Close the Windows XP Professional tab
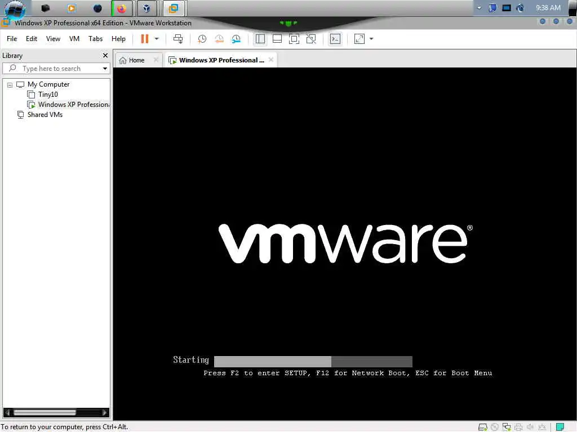Viewport: 577px width, 432px height. click(x=271, y=60)
